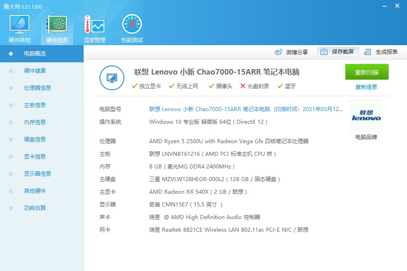Click the 奇美 CMN15E7 display value
Screen dimensions: 407x271
(x=186, y=205)
